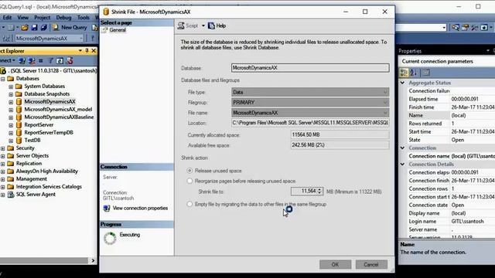Click the SQL Server instance icon in Object Explorer
Viewport: 495px width, 278px height.
pos(3,71)
